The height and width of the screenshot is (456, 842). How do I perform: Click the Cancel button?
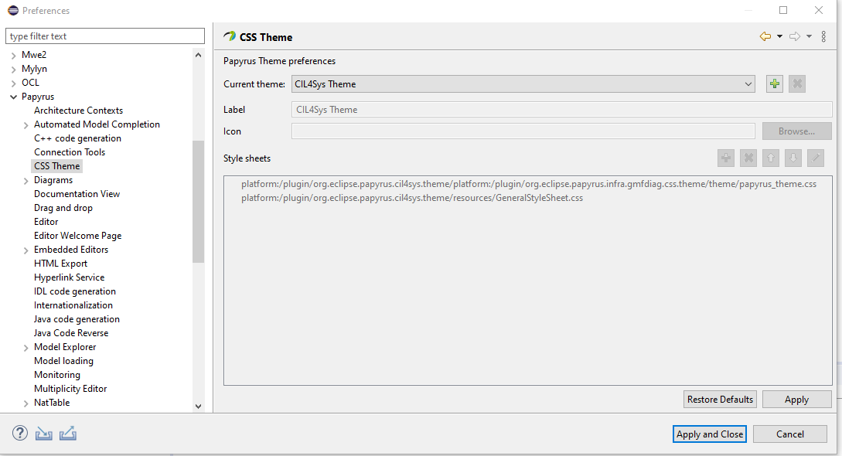790,434
